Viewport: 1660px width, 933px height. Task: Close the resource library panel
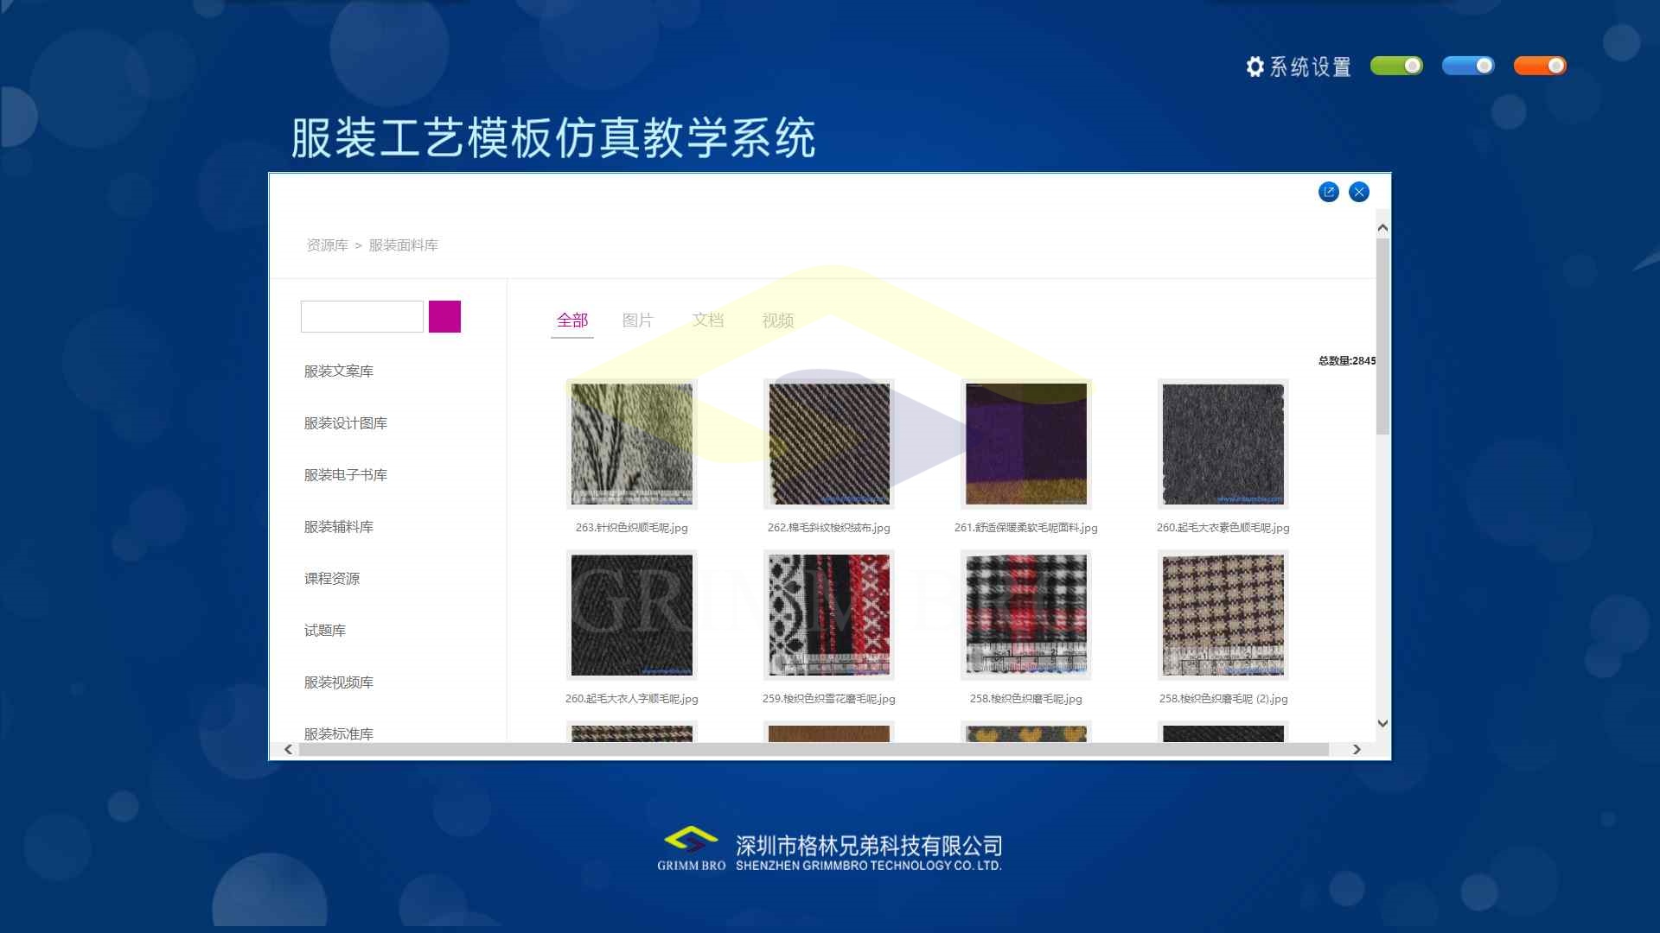[1359, 192]
